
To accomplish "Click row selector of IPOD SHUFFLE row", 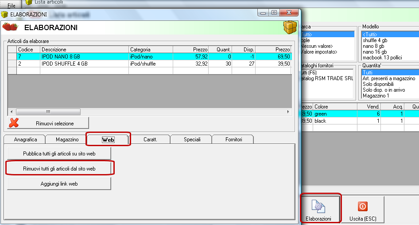I will [12, 64].
